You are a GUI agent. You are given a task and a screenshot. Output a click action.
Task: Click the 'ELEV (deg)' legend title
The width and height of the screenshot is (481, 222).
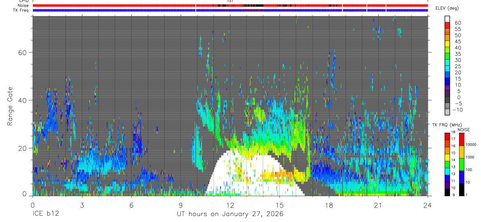point(447,8)
